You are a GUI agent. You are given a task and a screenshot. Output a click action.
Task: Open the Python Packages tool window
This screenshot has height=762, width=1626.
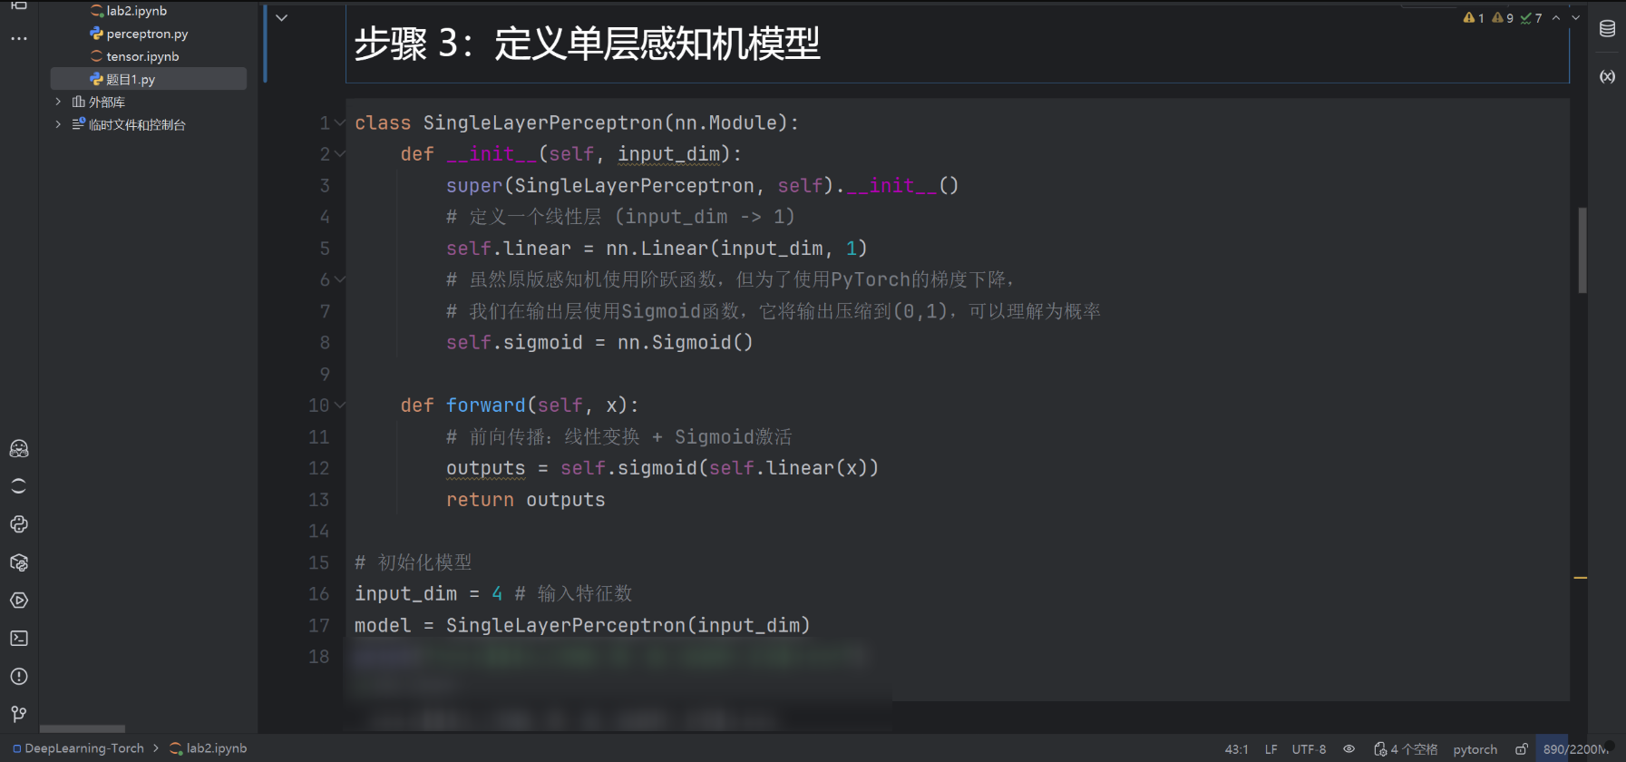click(x=19, y=562)
